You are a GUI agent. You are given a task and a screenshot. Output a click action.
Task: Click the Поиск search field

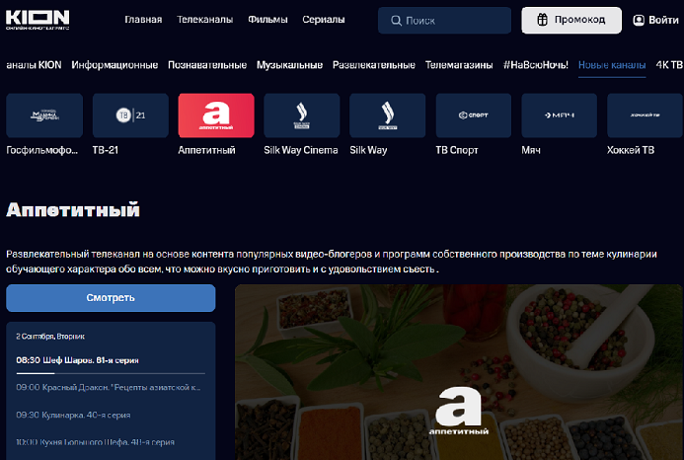point(444,21)
